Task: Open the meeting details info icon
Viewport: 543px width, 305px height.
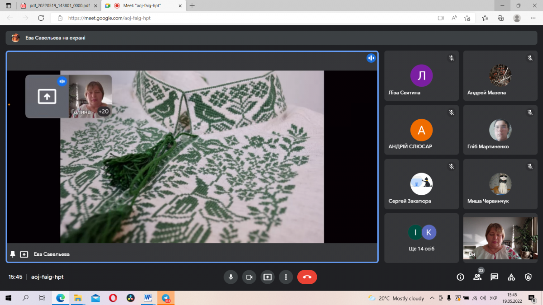Action: pos(460,277)
